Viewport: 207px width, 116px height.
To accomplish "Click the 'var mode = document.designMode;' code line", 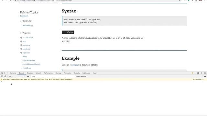I will point(82,19).
